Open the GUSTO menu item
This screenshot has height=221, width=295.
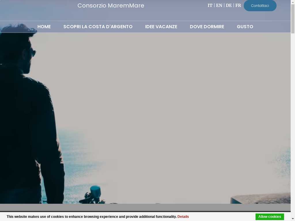[245, 27]
